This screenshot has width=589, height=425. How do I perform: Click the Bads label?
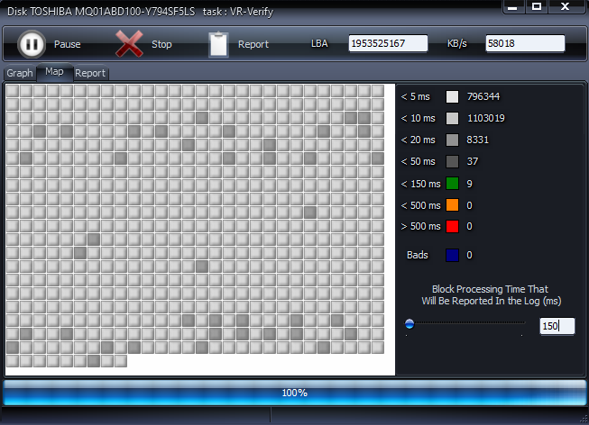pyautogui.click(x=418, y=255)
